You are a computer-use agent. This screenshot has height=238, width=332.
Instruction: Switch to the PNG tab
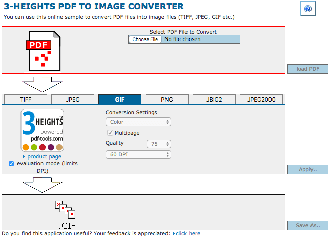[x=167, y=100]
